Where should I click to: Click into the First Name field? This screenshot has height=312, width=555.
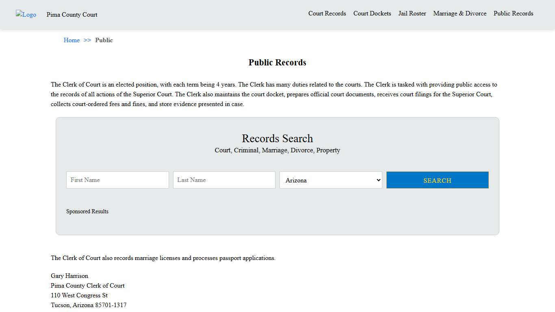[x=117, y=180]
